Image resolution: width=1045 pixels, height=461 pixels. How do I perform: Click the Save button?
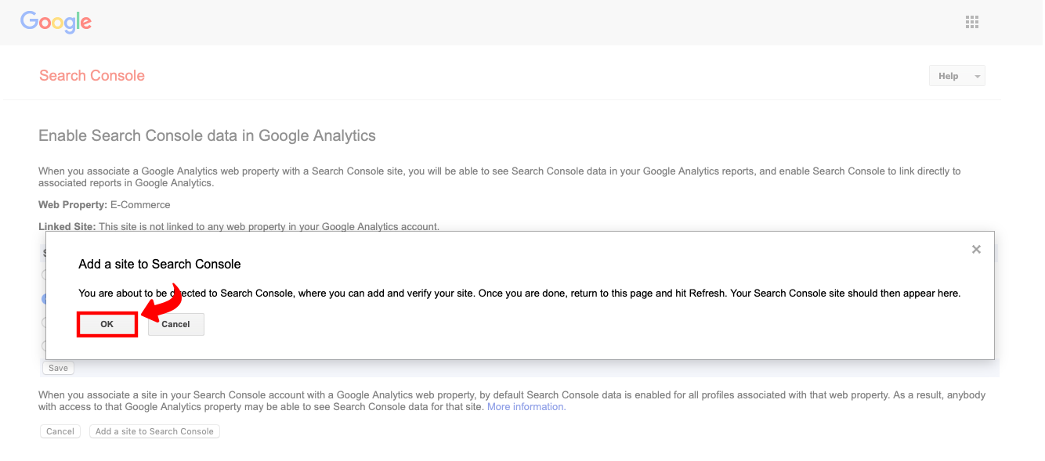57,367
